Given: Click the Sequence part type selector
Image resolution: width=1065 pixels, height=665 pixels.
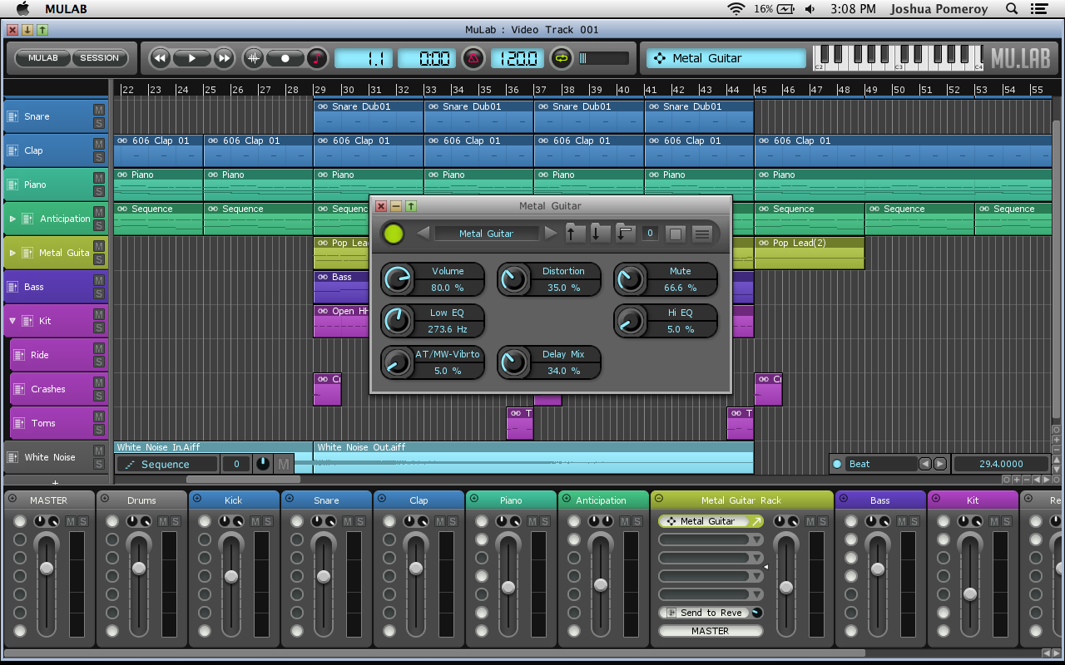Looking at the screenshot, I should tap(166, 464).
